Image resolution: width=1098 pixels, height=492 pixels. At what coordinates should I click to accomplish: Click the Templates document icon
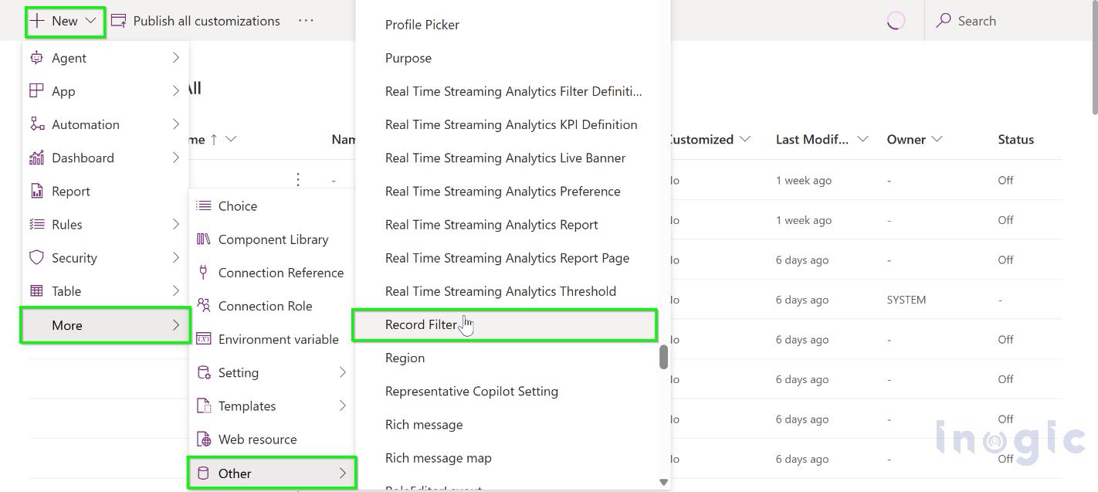(x=204, y=405)
